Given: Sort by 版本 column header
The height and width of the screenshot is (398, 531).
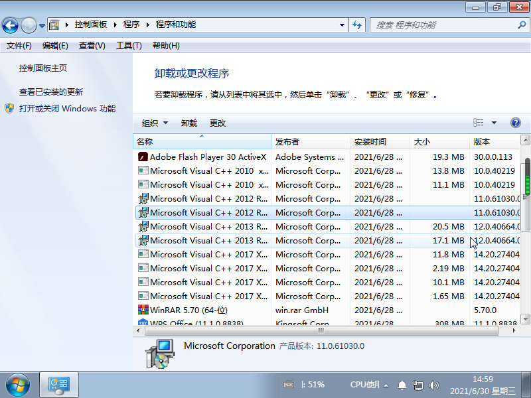Looking at the screenshot, I should click(x=494, y=141).
